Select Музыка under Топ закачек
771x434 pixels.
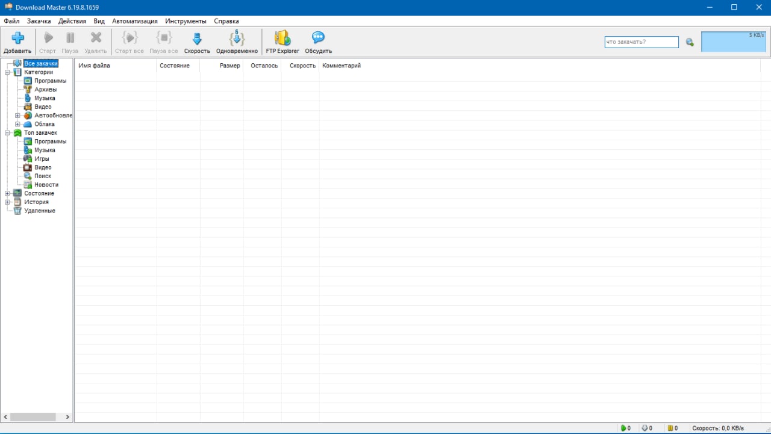click(x=45, y=150)
